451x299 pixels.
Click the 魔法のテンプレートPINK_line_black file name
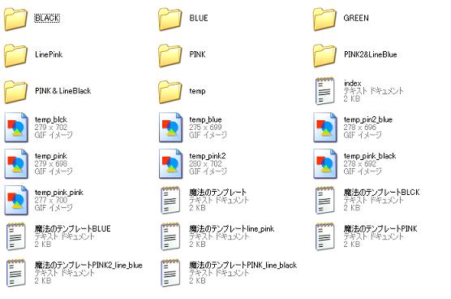(243, 265)
